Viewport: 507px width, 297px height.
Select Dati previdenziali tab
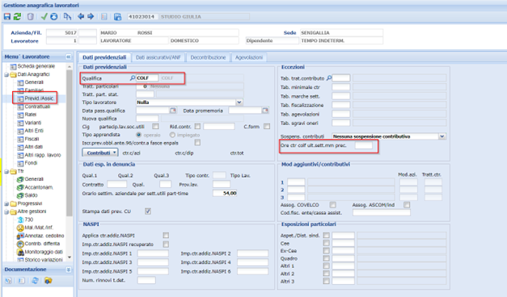coord(104,57)
